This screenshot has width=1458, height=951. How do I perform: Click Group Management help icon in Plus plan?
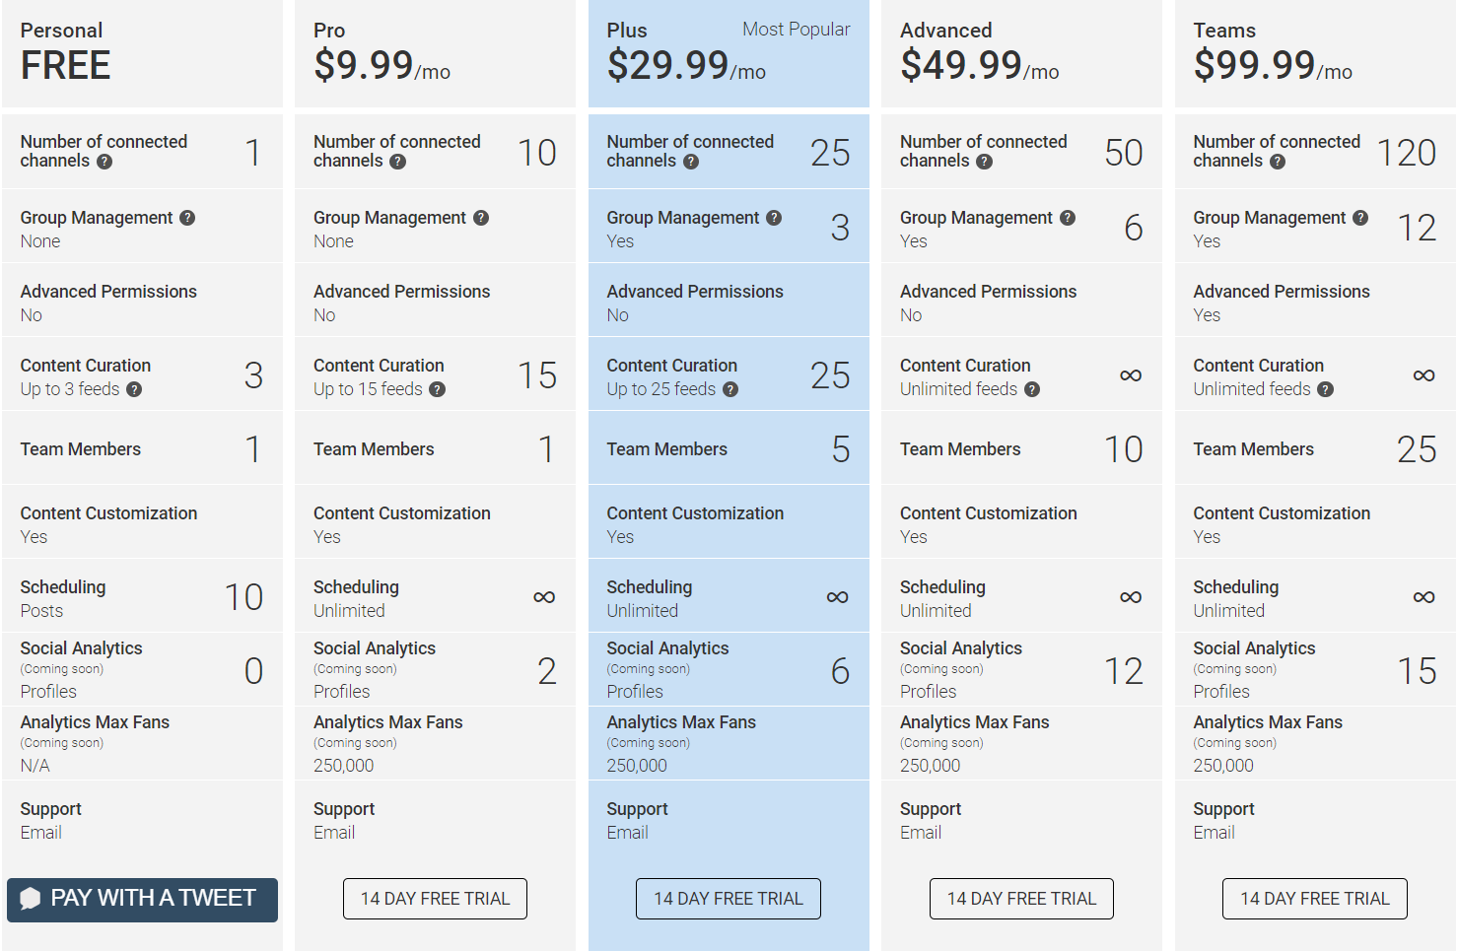click(x=774, y=218)
